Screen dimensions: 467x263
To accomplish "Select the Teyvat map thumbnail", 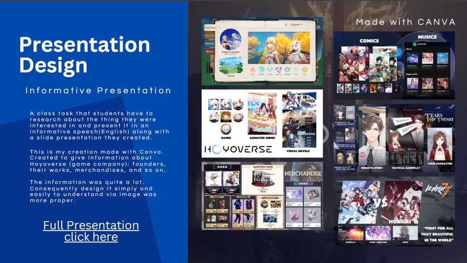I will pyautogui.click(x=230, y=65).
